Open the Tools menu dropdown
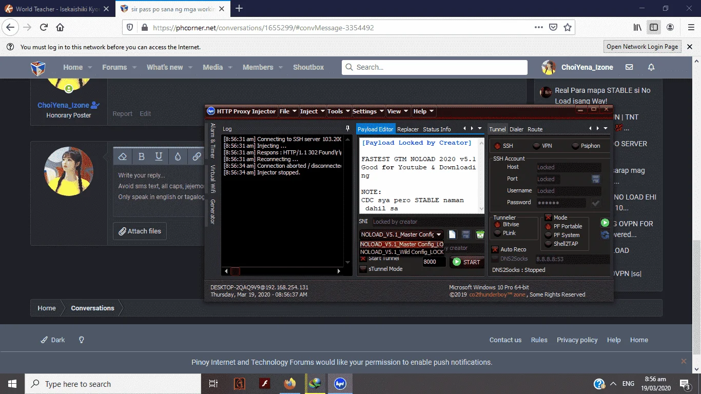 click(338, 111)
